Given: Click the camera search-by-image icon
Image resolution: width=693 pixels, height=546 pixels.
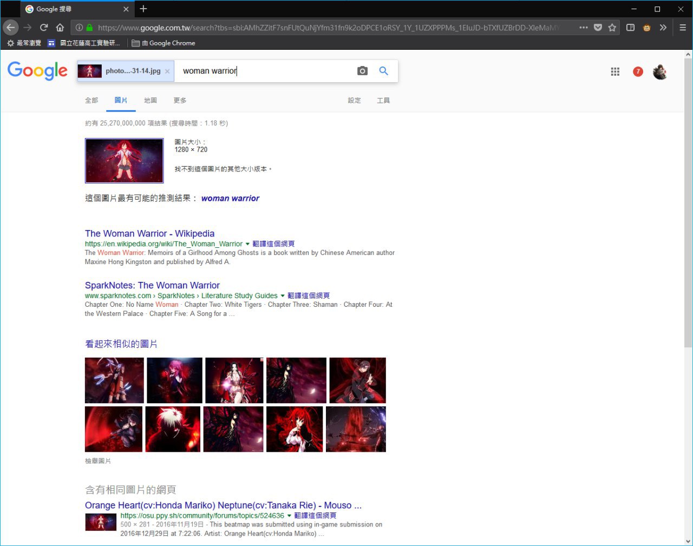Looking at the screenshot, I should 362,71.
